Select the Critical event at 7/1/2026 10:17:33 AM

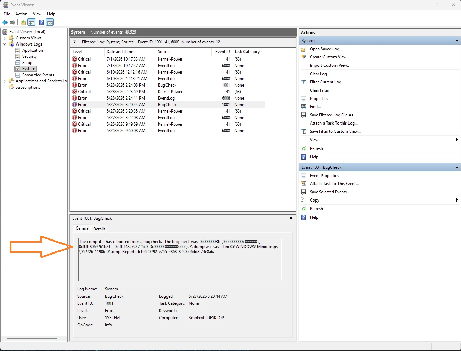[x=168, y=59]
